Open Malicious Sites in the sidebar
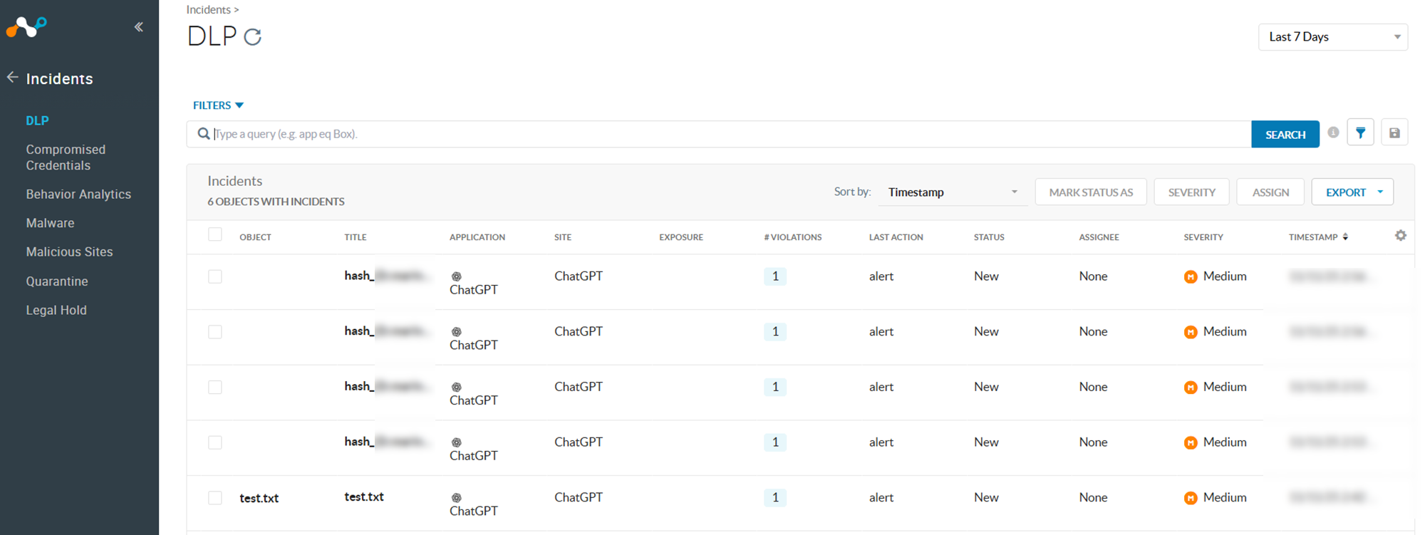The image size is (1425, 535). (69, 252)
